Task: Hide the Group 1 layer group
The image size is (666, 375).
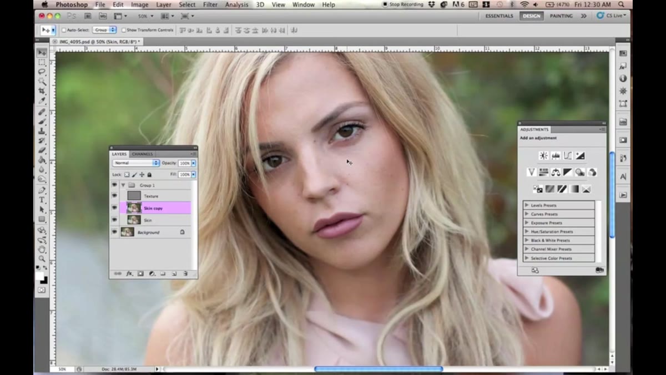Action: click(x=114, y=185)
